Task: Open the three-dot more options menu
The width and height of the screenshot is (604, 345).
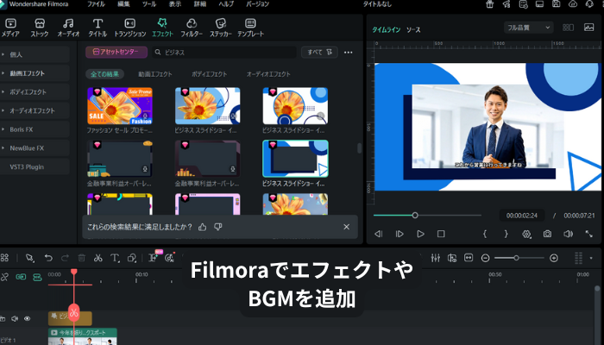Action: (349, 53)
